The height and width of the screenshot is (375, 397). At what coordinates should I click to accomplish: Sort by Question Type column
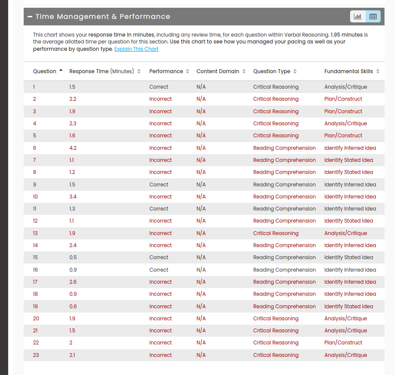(x=295, y=71)
